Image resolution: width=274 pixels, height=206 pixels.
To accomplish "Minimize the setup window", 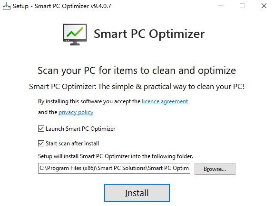I will 221,6.
